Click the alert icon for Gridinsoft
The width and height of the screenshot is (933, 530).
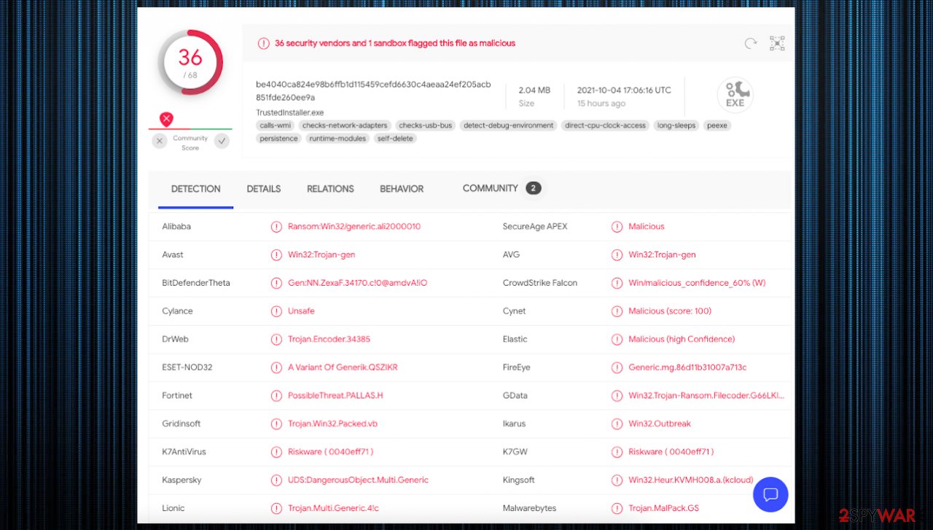276,424
